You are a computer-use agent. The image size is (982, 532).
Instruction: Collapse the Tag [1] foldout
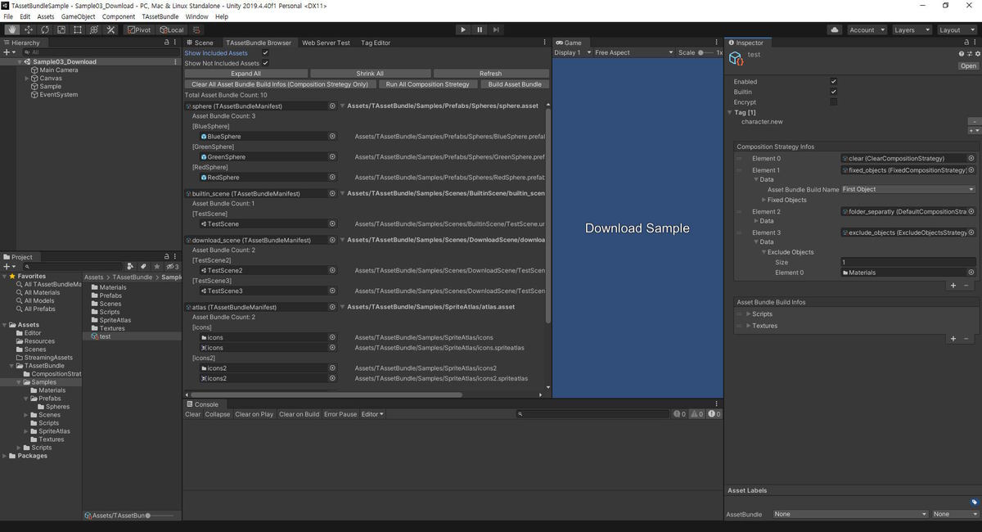(x=730, y=112)
